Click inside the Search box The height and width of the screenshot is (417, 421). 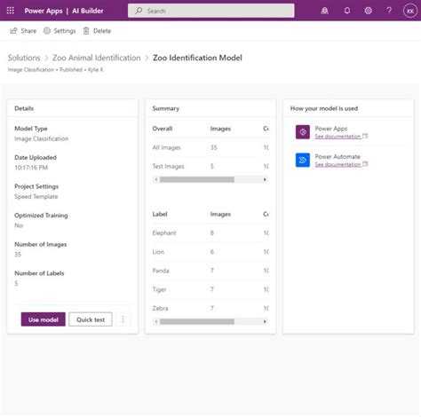(211, 11)
